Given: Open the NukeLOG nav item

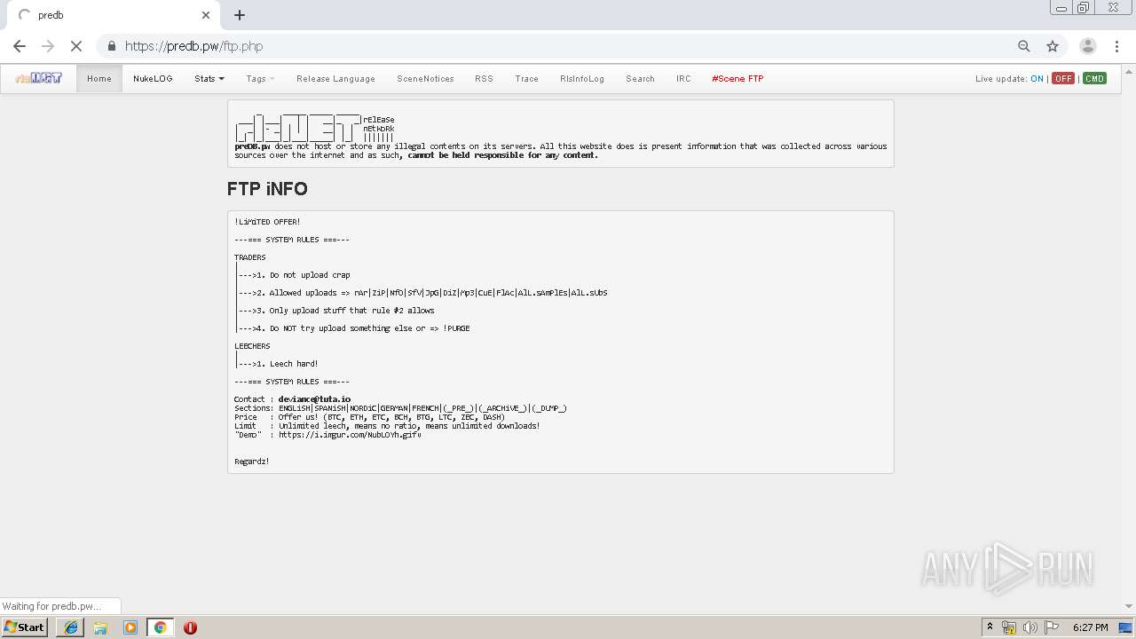Looking at the screenshot, I should (153, 78).
